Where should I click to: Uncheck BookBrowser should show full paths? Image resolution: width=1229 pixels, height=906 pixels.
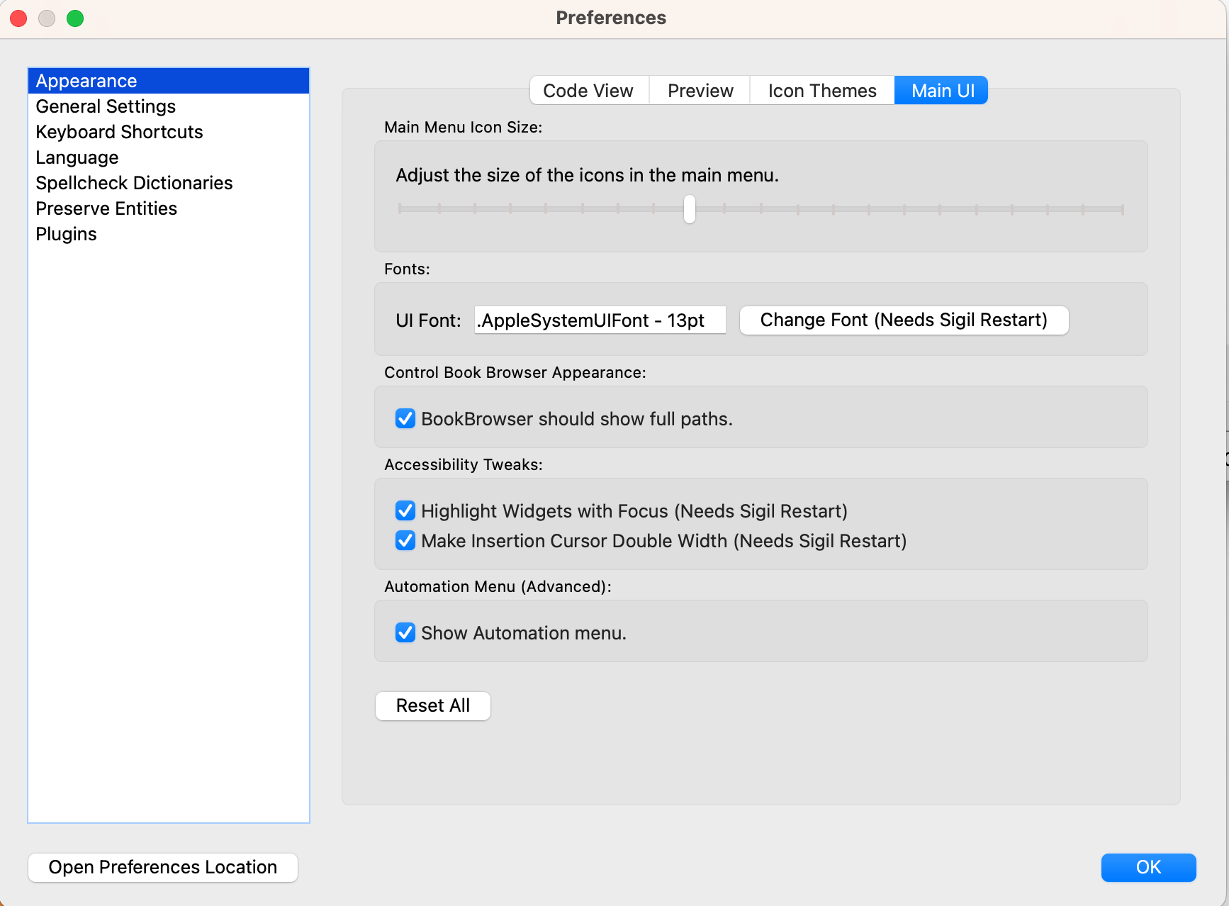(x=405, y=419)
